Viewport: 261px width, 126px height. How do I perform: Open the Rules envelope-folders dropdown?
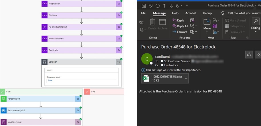[216, 20]
